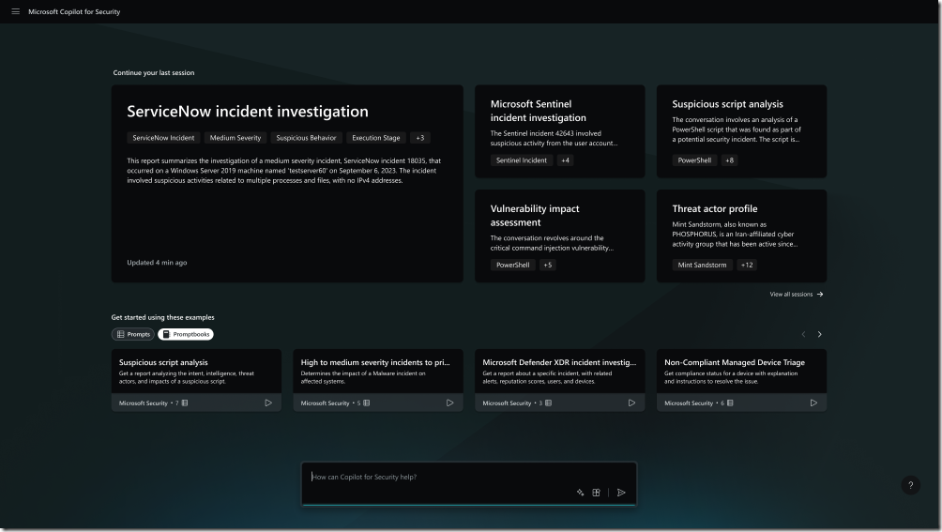
Task: Expand the +3 tags on ServiceNow incident
Action: click(x=419, y=138)
